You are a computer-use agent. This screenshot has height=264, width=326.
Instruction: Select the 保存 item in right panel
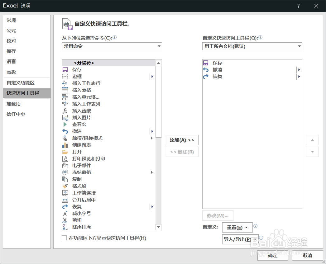pos(217,63)
